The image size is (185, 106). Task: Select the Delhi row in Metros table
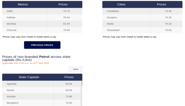click(x=42, y=11)
